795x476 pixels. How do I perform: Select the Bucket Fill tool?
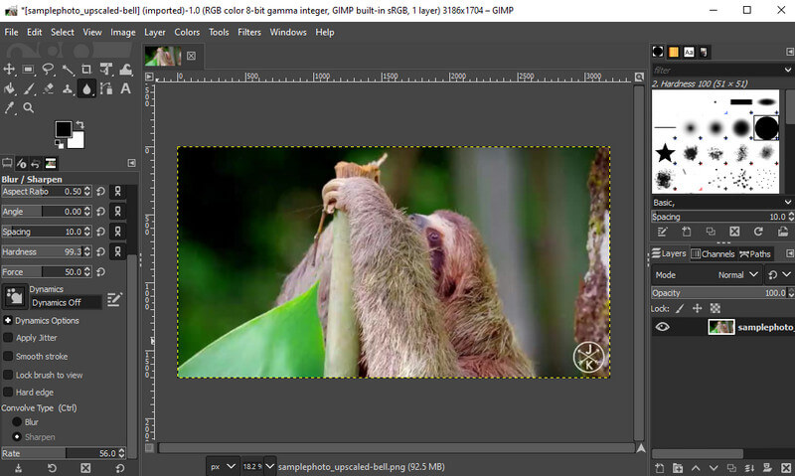(9, 88)
